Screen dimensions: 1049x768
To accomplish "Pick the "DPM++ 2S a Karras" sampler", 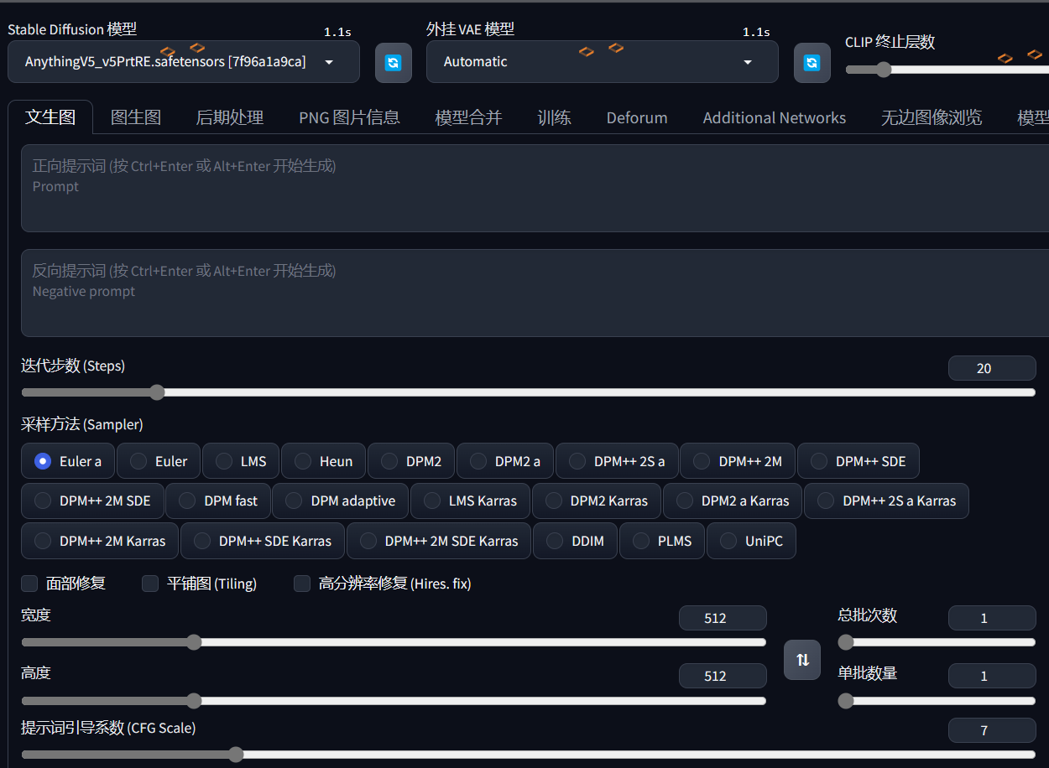I will pyautogui.click(x=886, y=501).
